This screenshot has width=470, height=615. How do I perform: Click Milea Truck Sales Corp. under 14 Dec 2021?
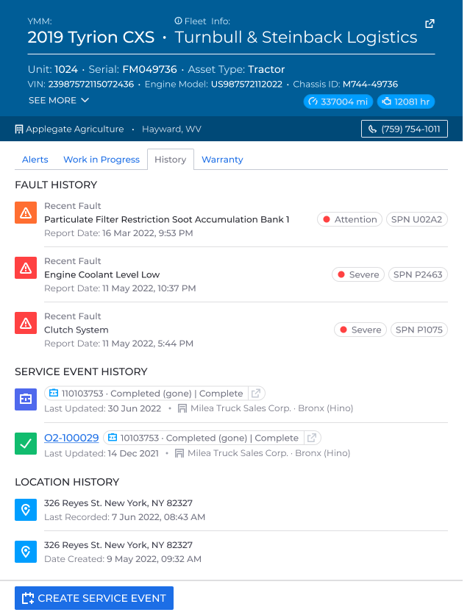pos(238,453)
